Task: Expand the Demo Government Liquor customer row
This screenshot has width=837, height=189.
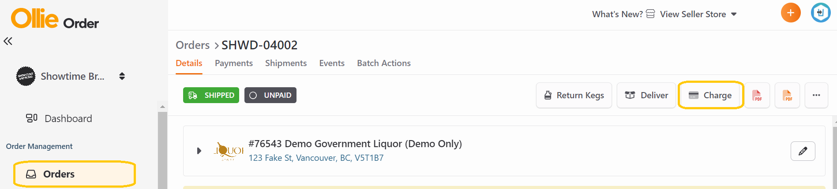Action: click(199, 151)
